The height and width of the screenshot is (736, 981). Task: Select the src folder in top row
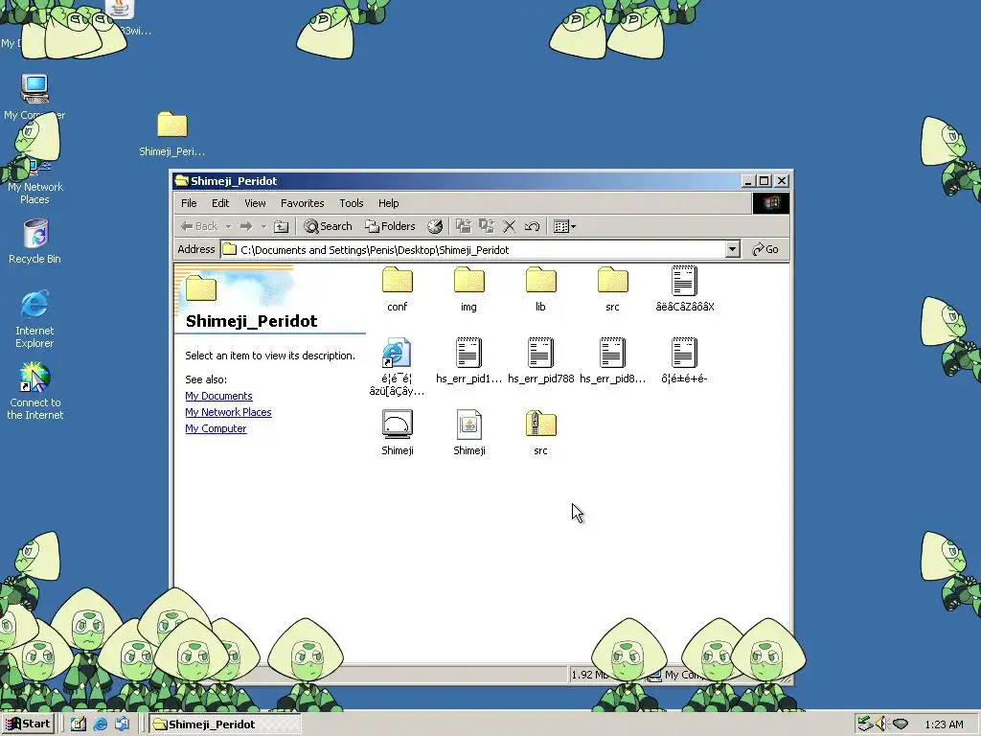pos(612,289)
